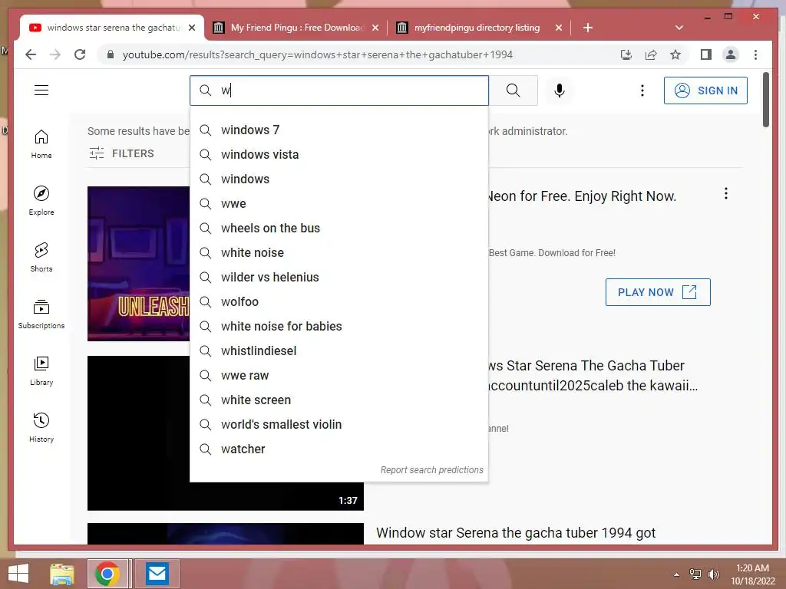Select 'wheels on the bus' suggestion
The width and height of the screenshot is (786, 589).
click(339, 229)
